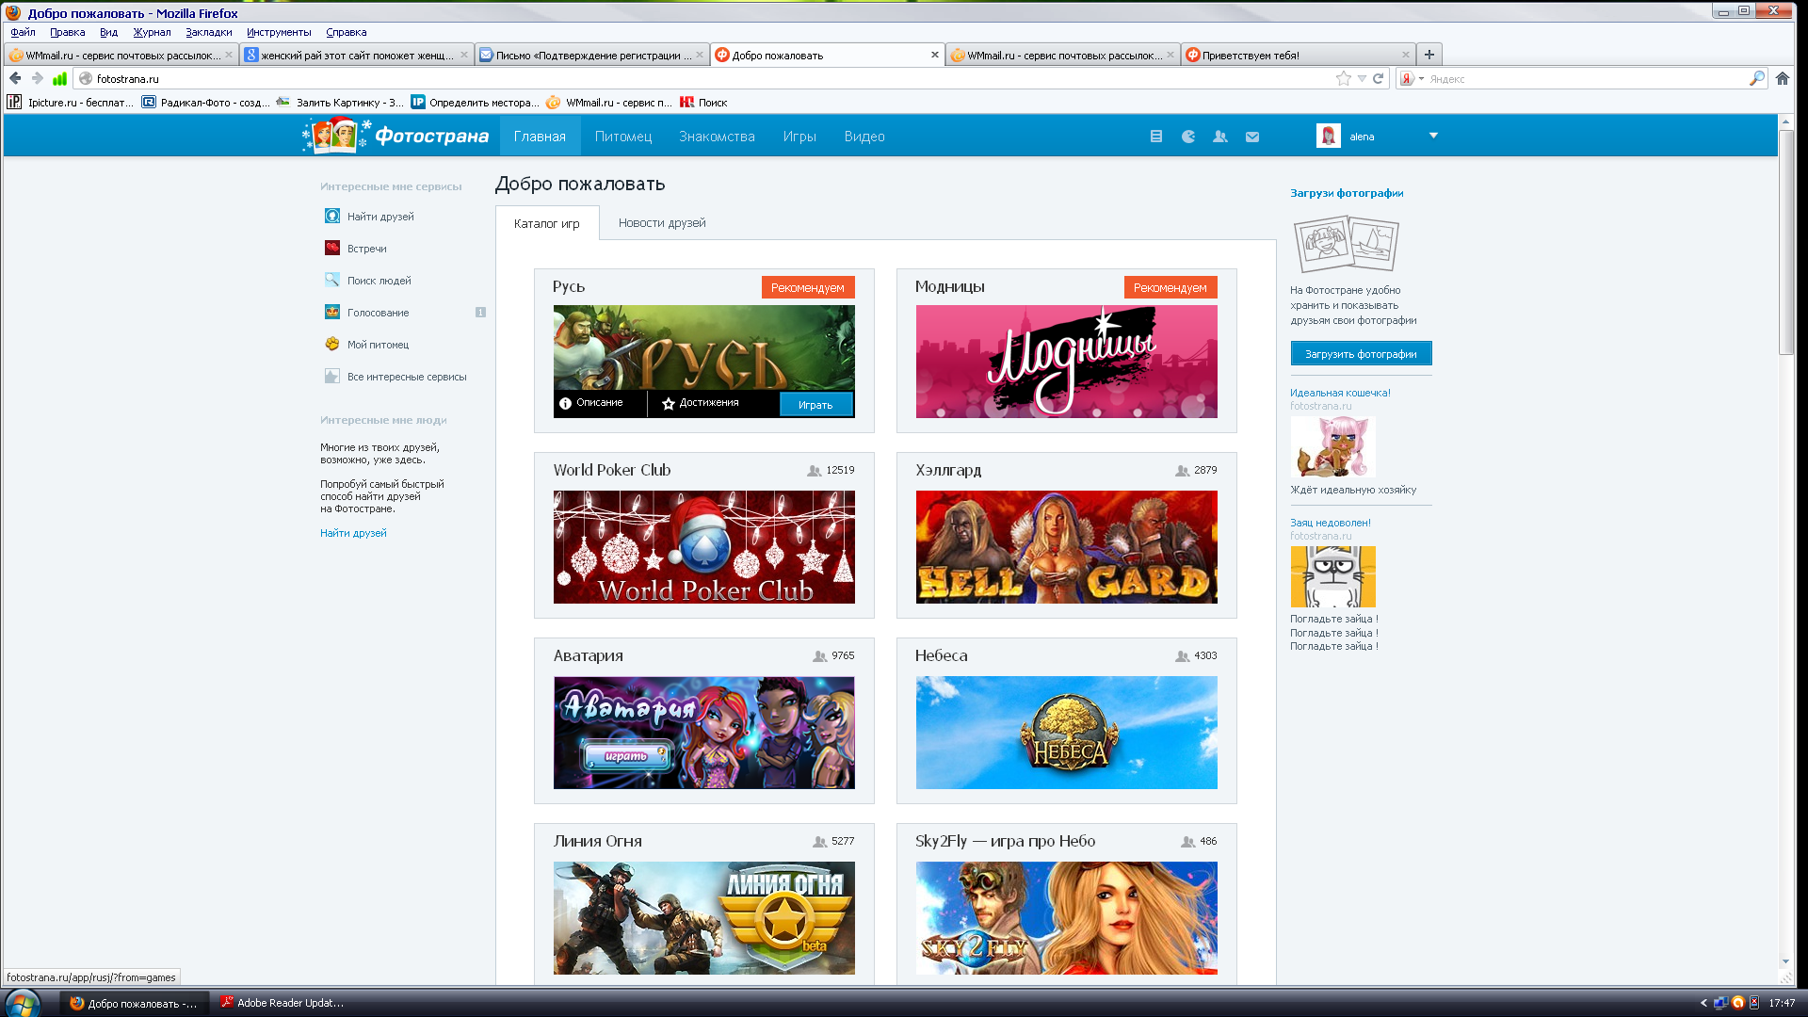Click the Найти друзей sidebar icon
1808x1017 pixels.
tap(332, 216)
